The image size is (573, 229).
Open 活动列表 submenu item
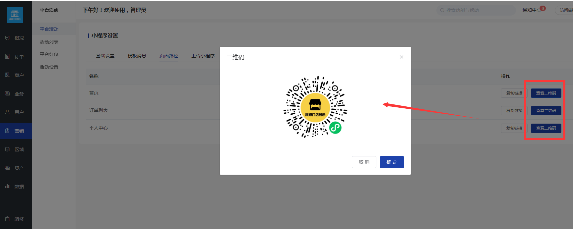pos(49,42)
